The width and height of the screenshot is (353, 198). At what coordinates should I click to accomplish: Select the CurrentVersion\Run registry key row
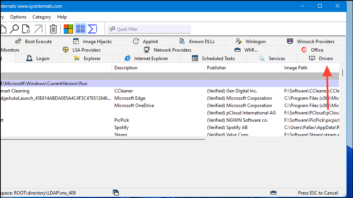[170, 84]
